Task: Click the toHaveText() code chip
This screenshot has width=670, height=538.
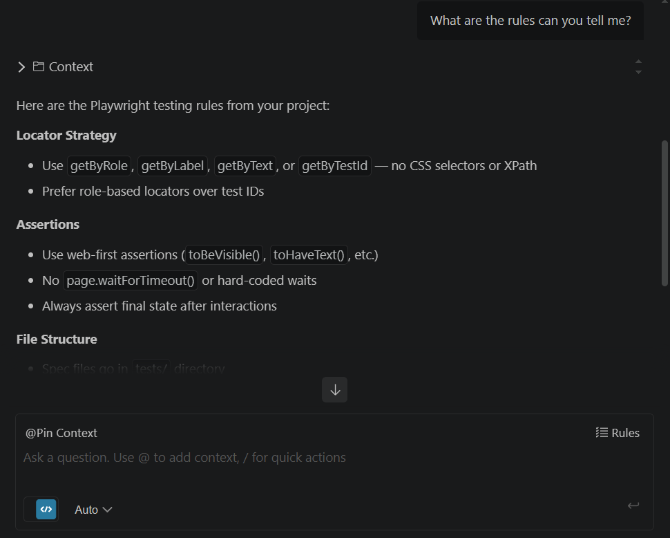Action: click(x=309, y=255)
